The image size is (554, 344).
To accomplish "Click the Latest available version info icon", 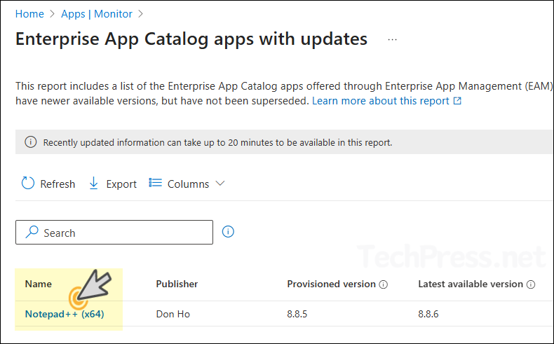I will pyautogui.click(x=531, y=284).
